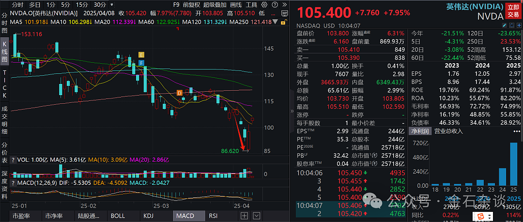Collapse right panel using the splitter chevron
Image resolution: width=523 pixels, height=222 pixels.
pos(292,111)
